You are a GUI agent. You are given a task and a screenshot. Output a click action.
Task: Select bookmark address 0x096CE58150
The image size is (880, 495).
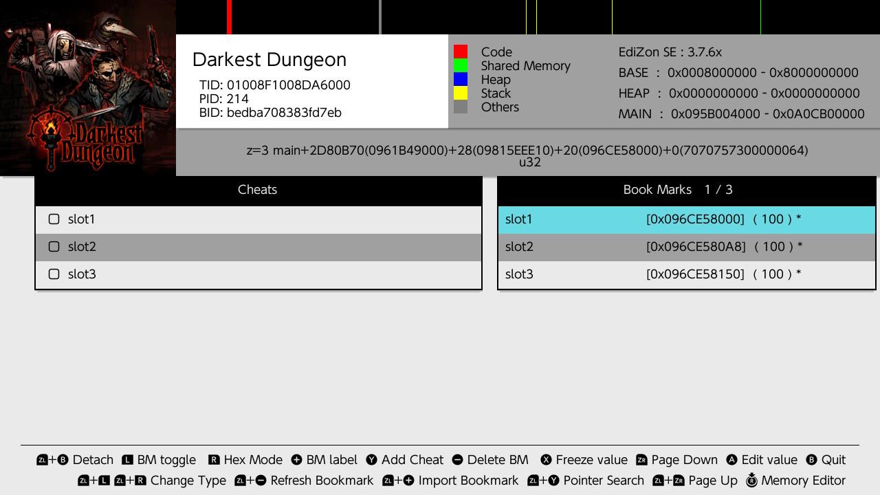coord(695,274)
